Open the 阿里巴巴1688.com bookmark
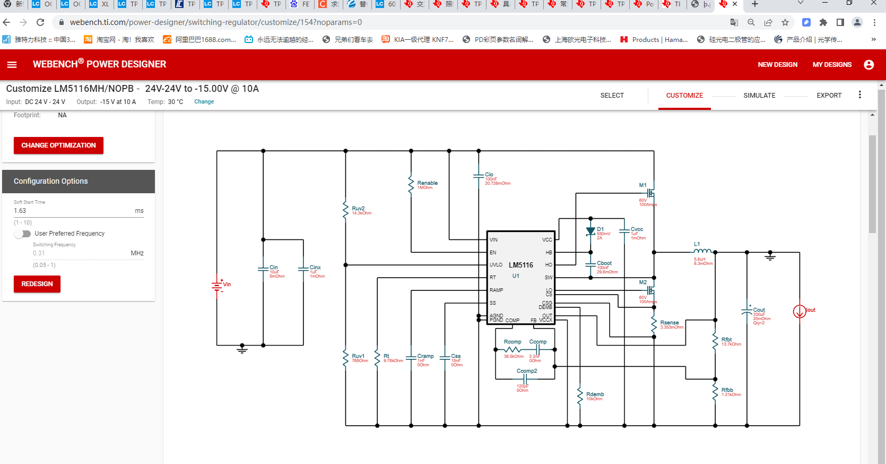Image resolution: width=886 pixels, height=464 pixels. pos(199,39)
